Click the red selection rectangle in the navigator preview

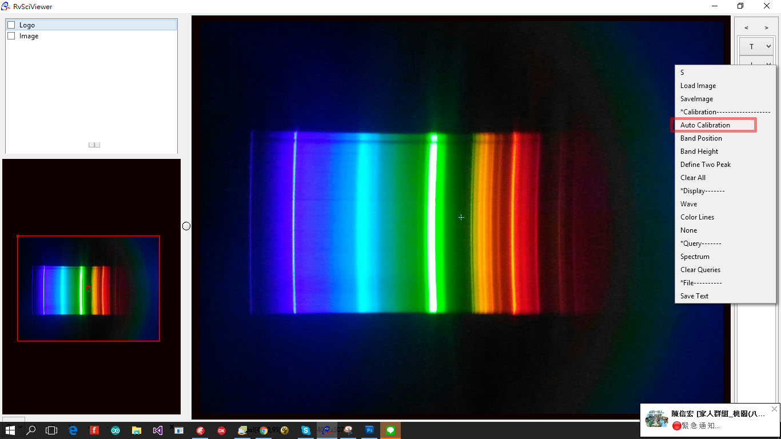89,288
